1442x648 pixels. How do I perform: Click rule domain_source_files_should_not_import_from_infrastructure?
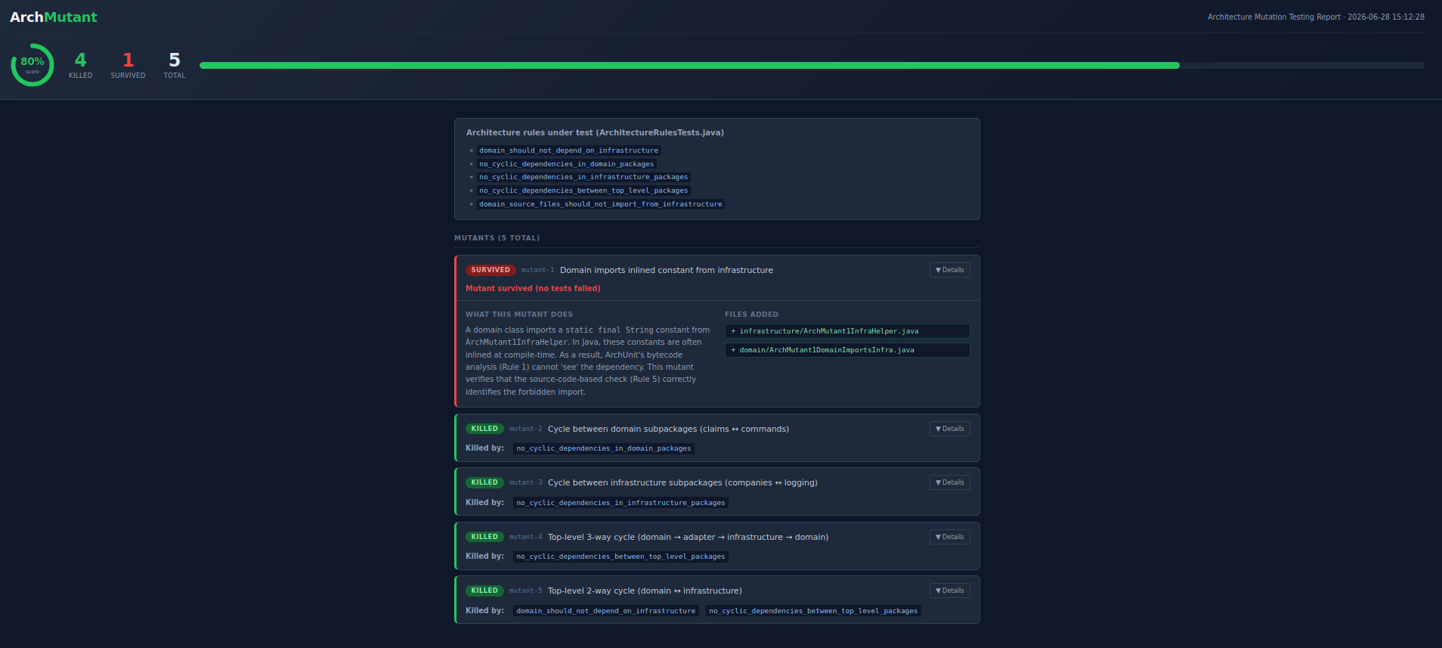coord(601,204)
